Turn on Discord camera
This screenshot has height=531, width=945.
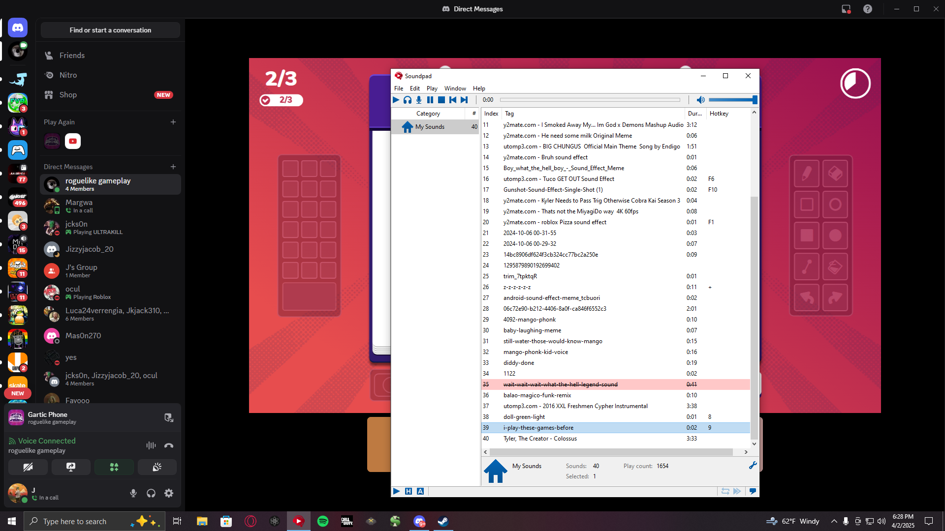28,467
